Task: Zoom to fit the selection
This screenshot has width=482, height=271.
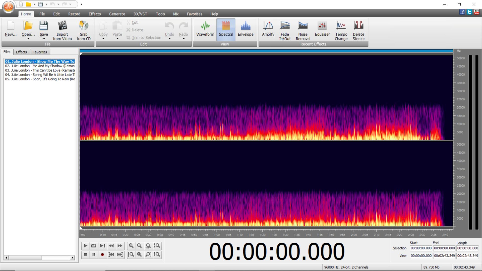Action: (139, 254)
